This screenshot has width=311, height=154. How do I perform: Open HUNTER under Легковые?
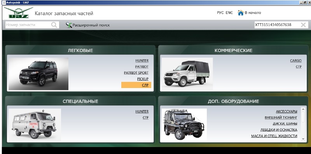tap(142, 61)
